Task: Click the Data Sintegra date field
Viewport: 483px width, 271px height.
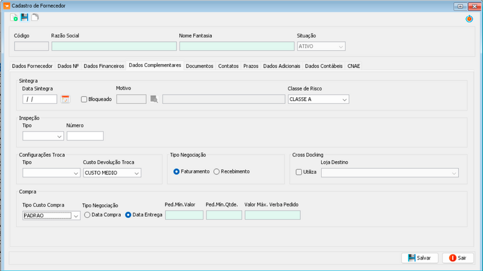Action: tap(40, 99)
